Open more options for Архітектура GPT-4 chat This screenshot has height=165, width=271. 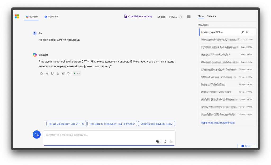click(x=251, y=32)
